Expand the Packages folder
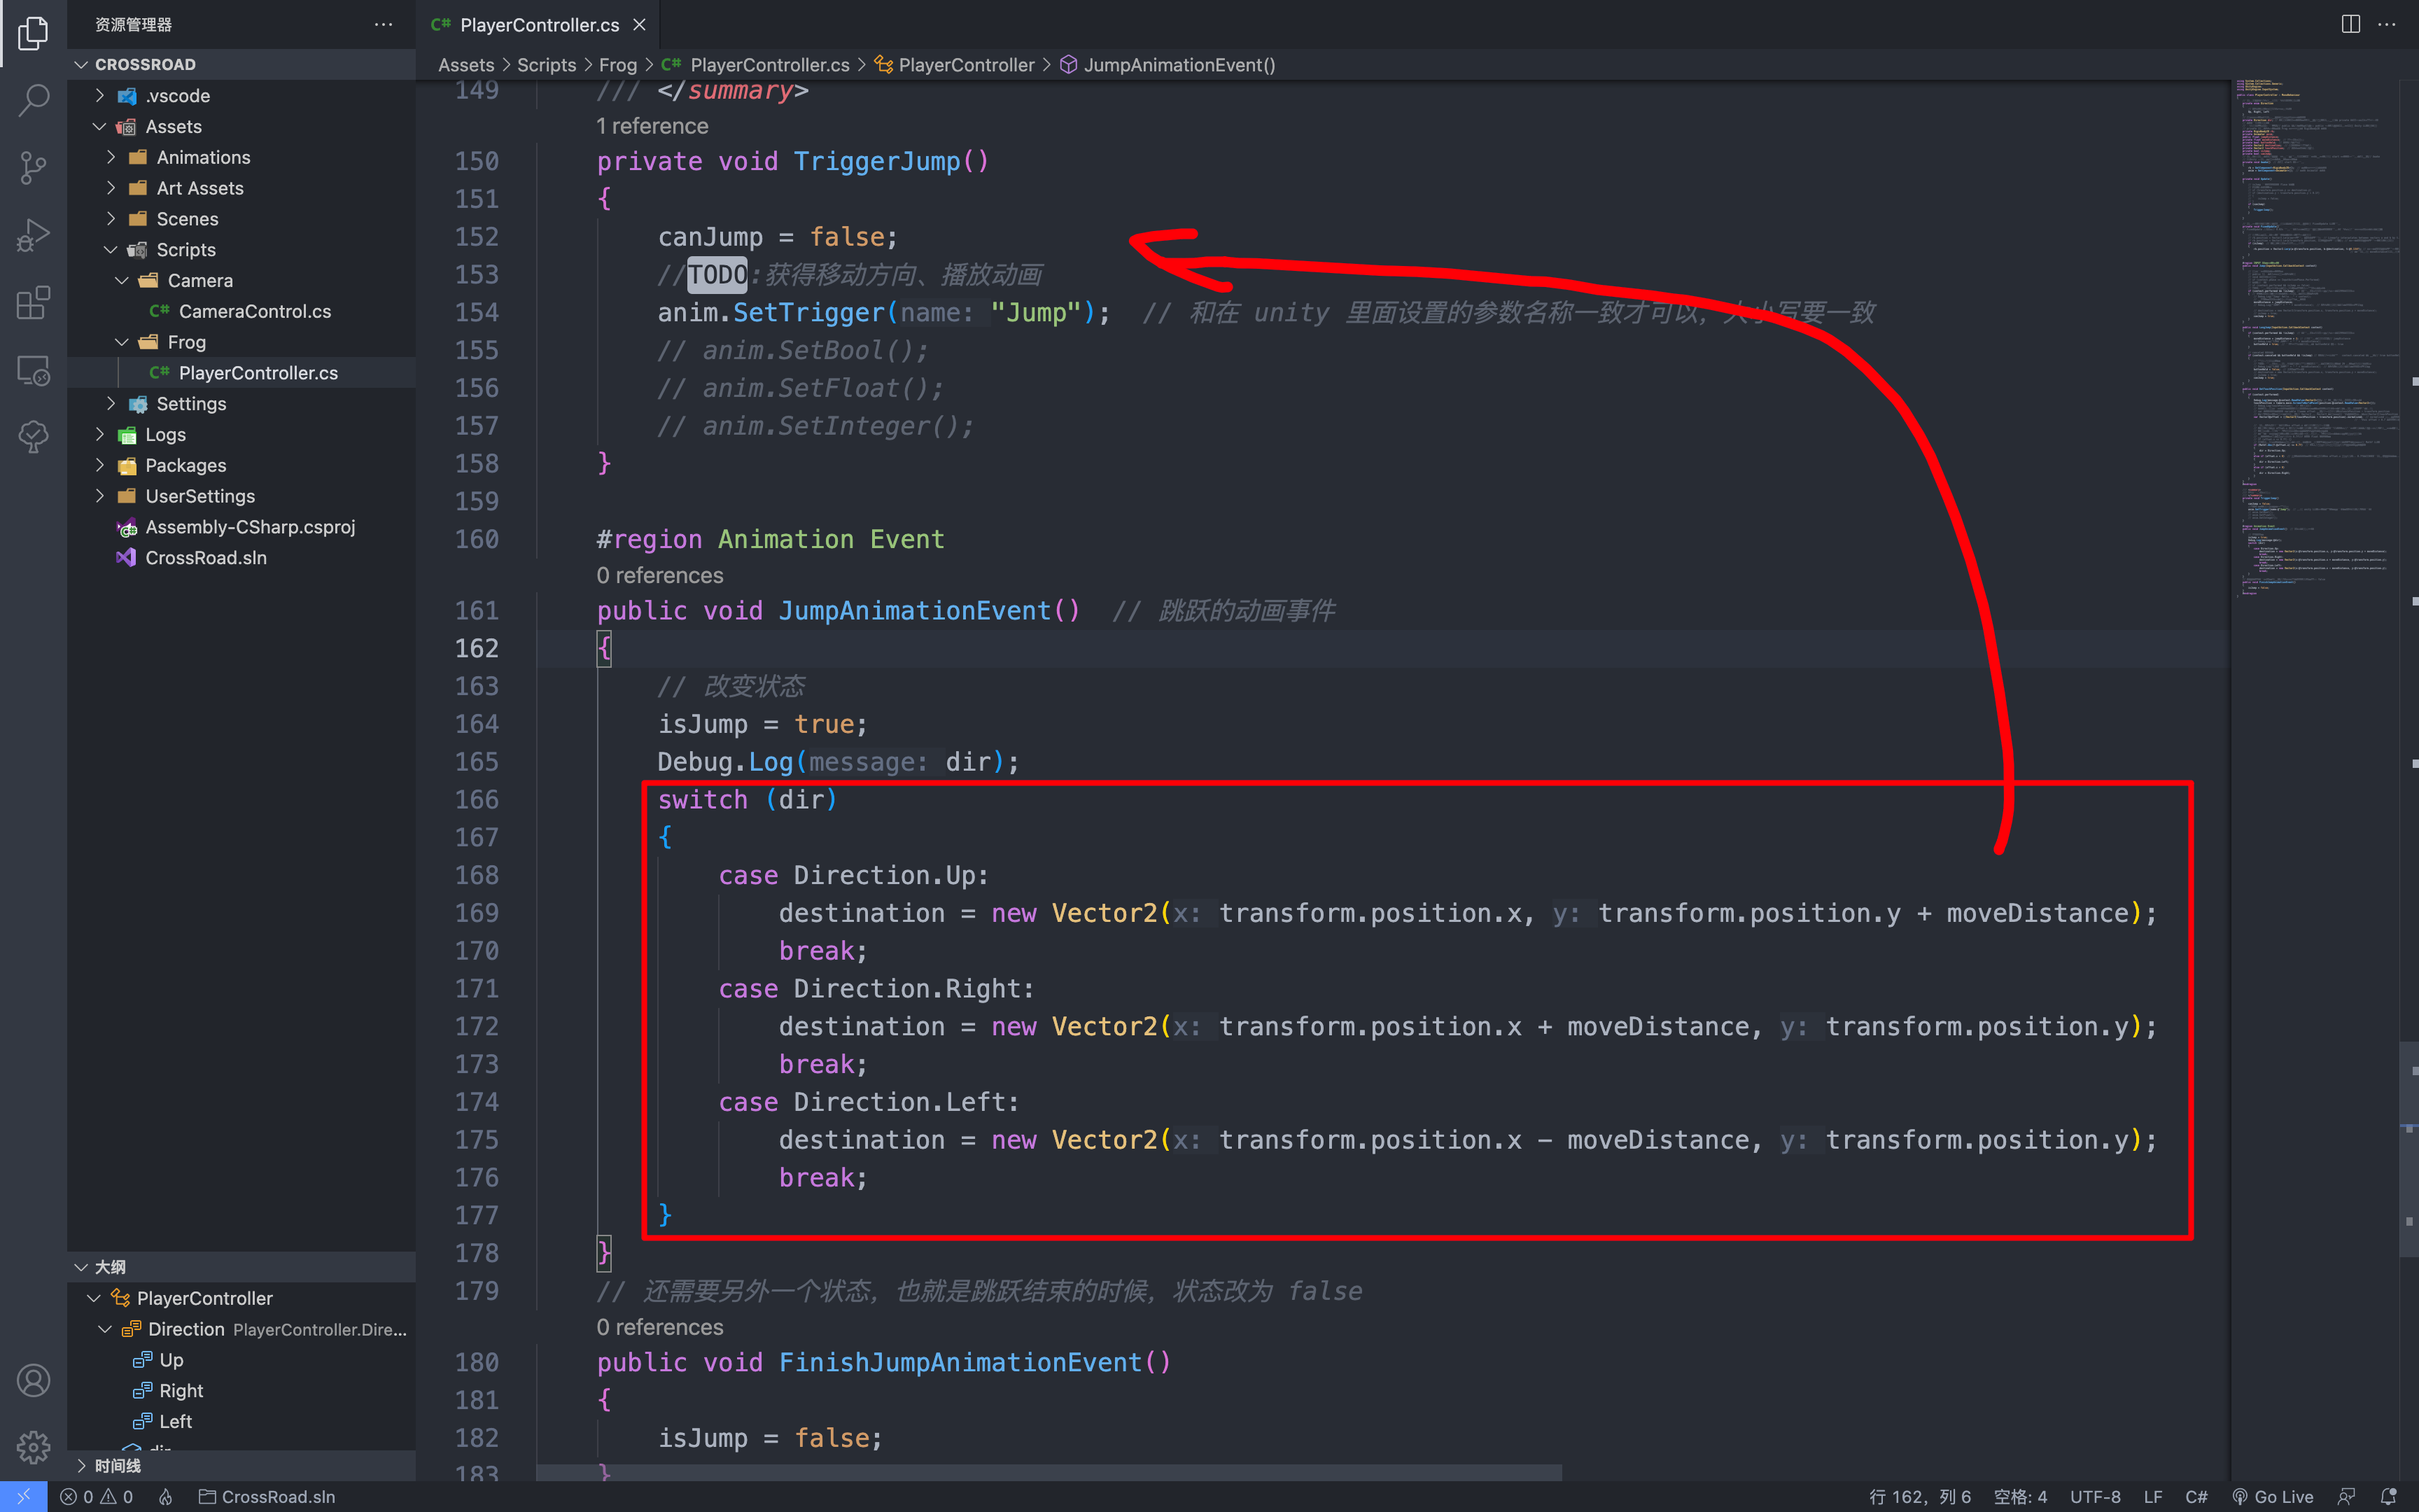 pyautogui.click(x=241, y=466)
